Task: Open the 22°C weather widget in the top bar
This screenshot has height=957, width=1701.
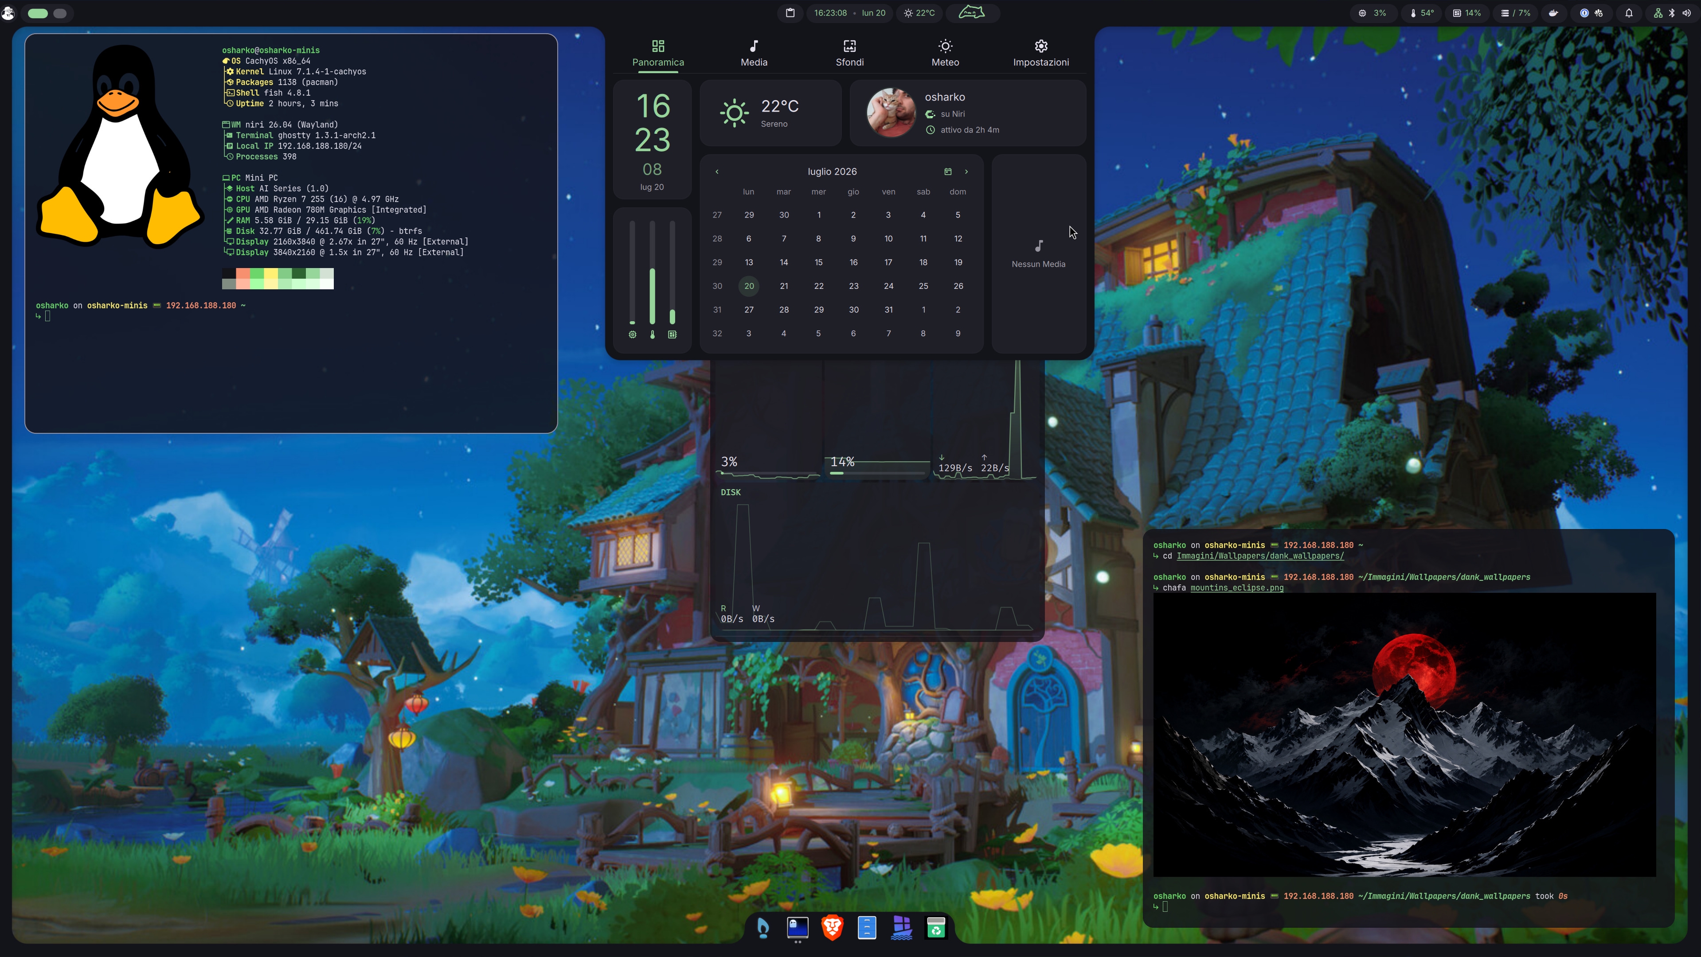Action: tap(919, 12)
